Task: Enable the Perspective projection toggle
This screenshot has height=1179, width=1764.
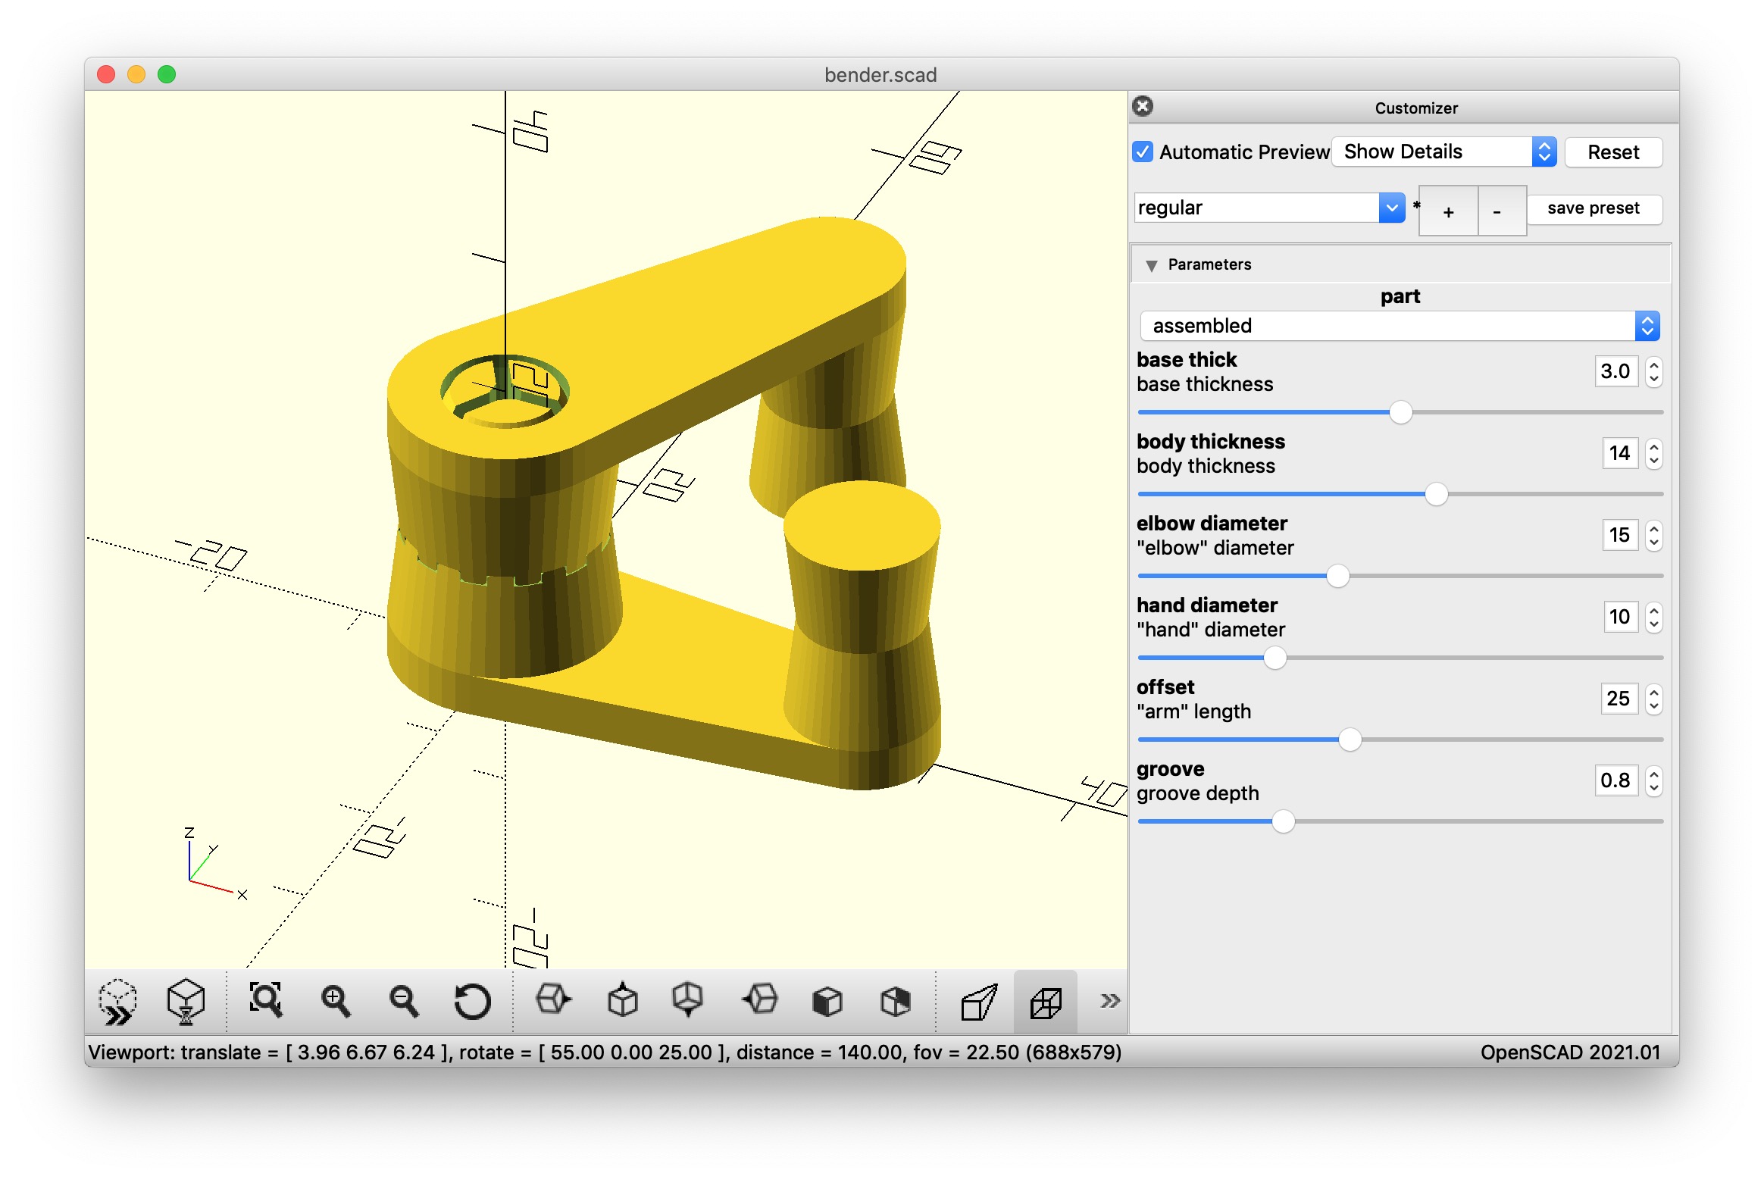Action: [978, 1002]
